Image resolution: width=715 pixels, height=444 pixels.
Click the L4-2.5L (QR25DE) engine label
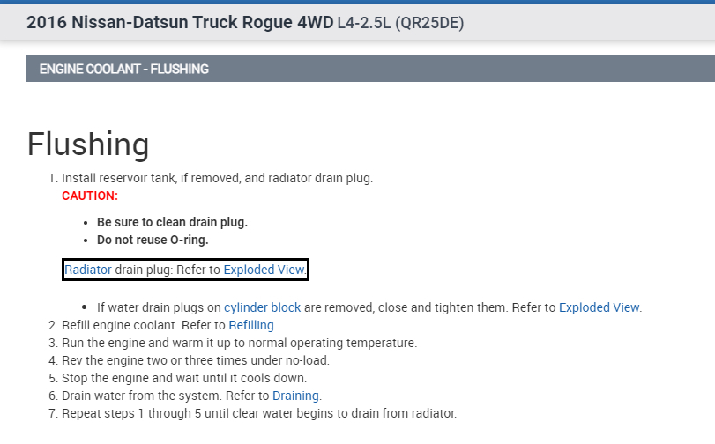400,24
